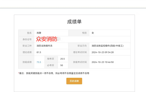Select the 抽考项 score 25.5

pos(63,59)
